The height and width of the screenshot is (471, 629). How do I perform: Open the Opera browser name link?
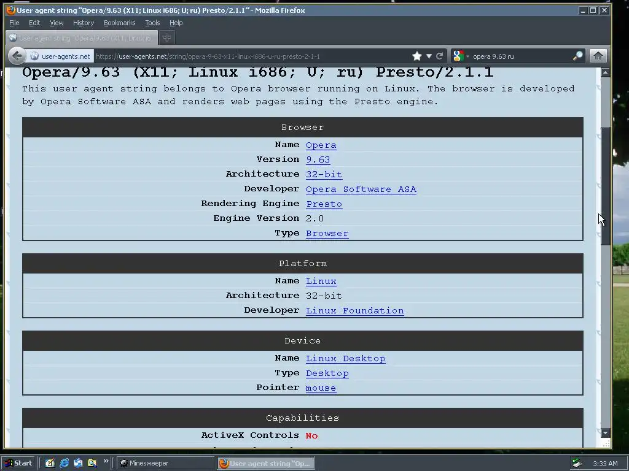pyautogui.click(x=321, y=145)
